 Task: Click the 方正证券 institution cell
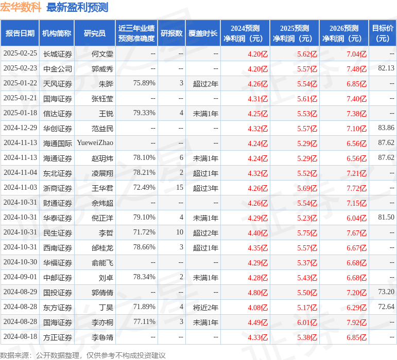coord(58,337)
